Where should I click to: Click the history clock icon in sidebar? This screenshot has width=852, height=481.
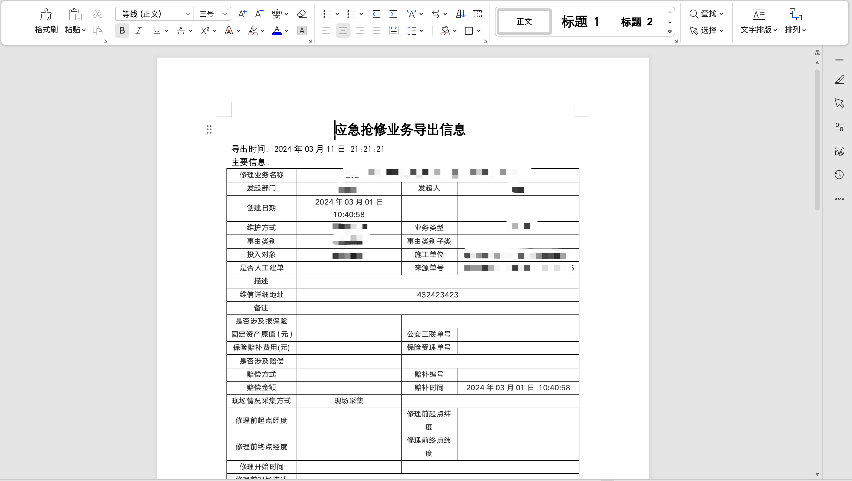pyautogui.click(x=839, y=175)
